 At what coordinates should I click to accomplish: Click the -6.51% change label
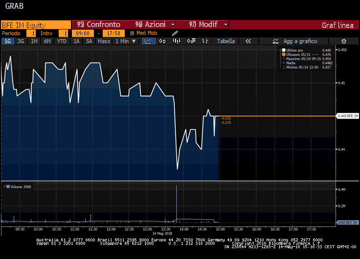click(x=226, y=122)
